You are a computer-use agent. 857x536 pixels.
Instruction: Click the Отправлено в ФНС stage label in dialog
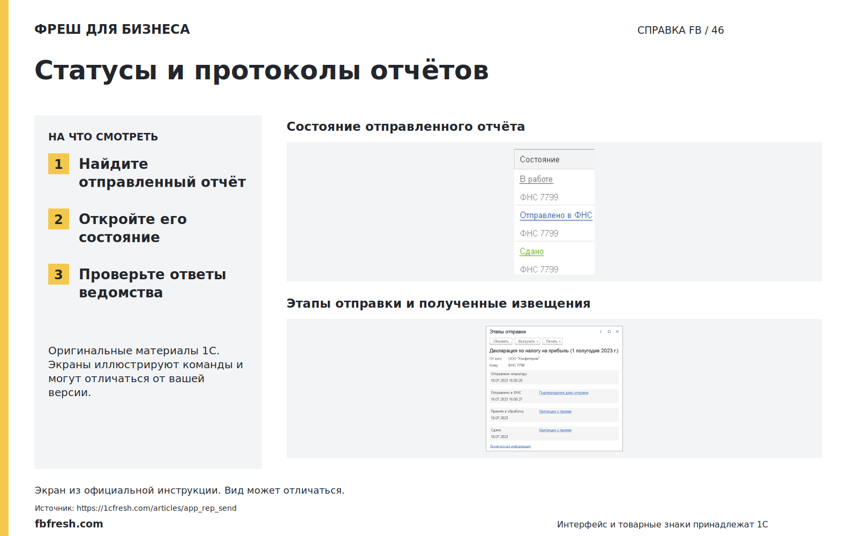coord(506,393)
